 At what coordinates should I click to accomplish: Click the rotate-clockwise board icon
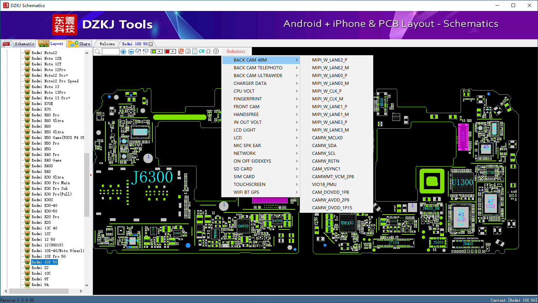coord(138,52)
